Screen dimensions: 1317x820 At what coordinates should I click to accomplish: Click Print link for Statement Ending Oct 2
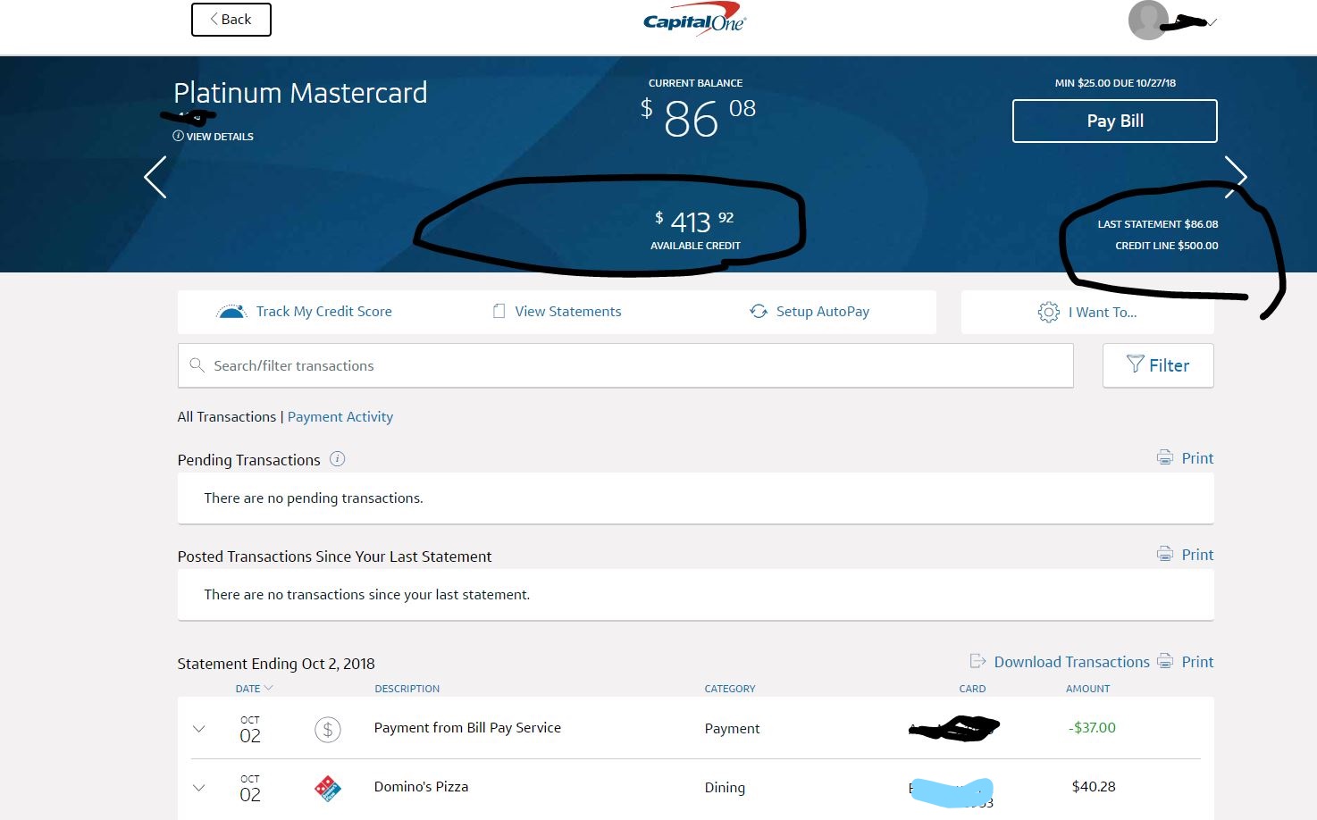1197,662
